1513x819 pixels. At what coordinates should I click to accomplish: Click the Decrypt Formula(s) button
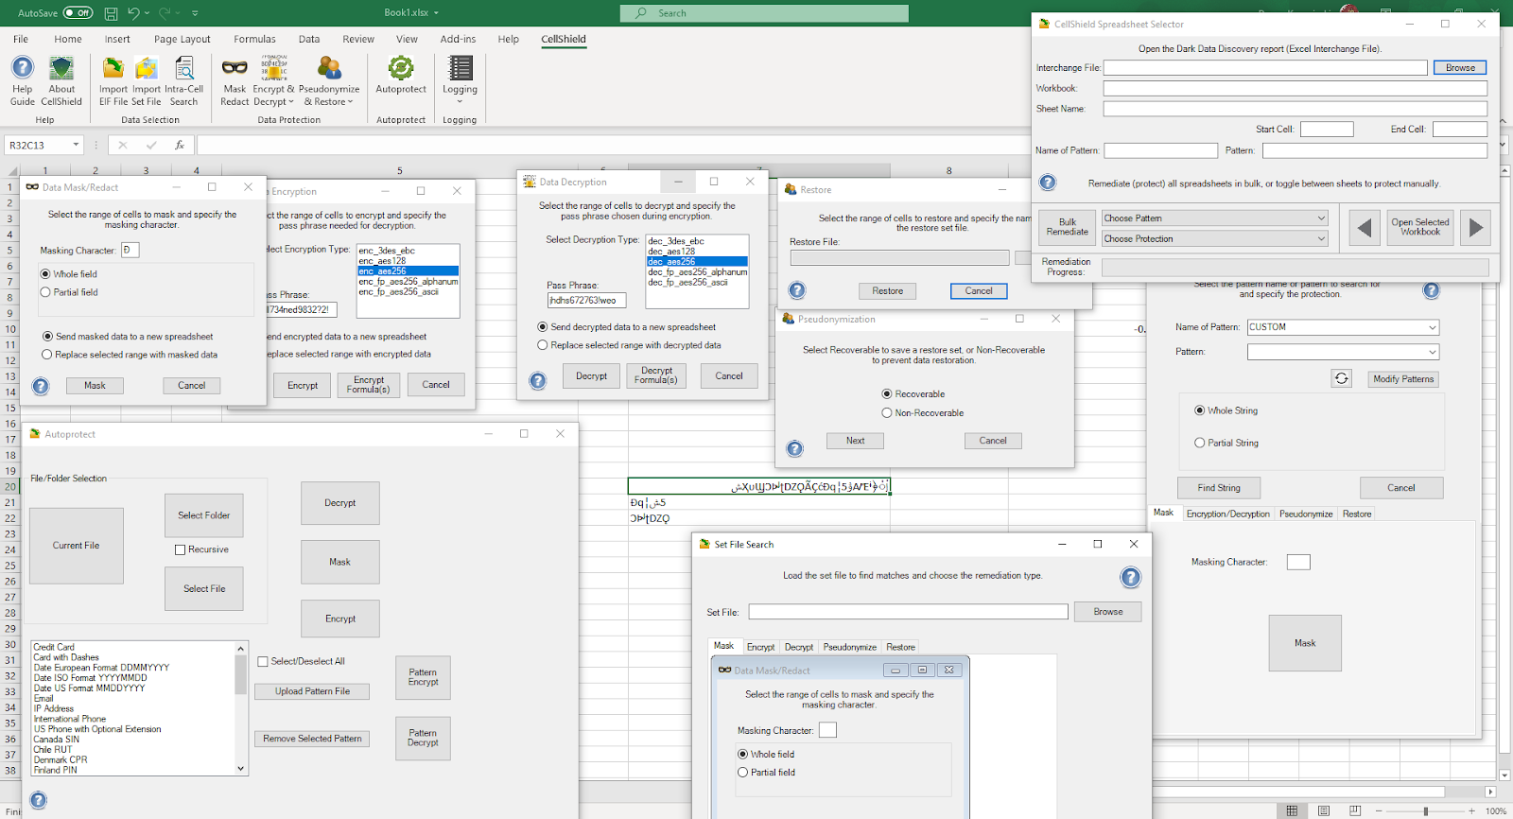pos(656,375)
